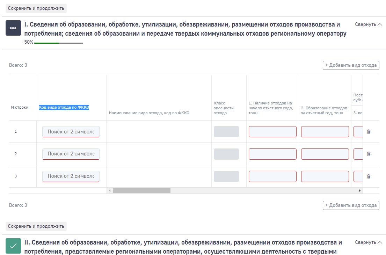Click trash icon for row 3

(x=369, y=176)
